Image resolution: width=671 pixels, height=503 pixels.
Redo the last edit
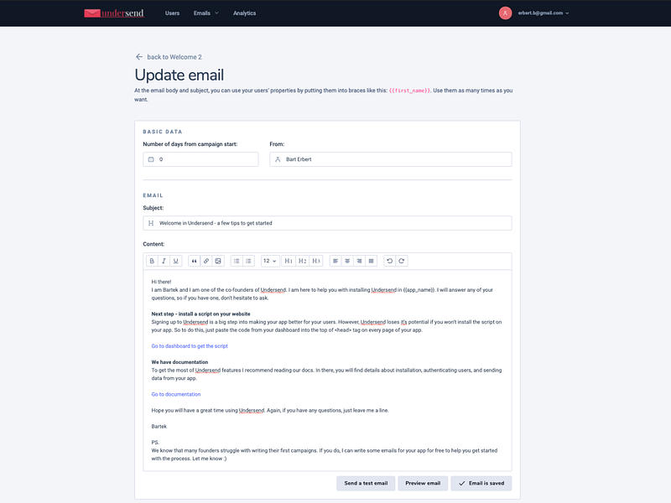pos(402,261)
